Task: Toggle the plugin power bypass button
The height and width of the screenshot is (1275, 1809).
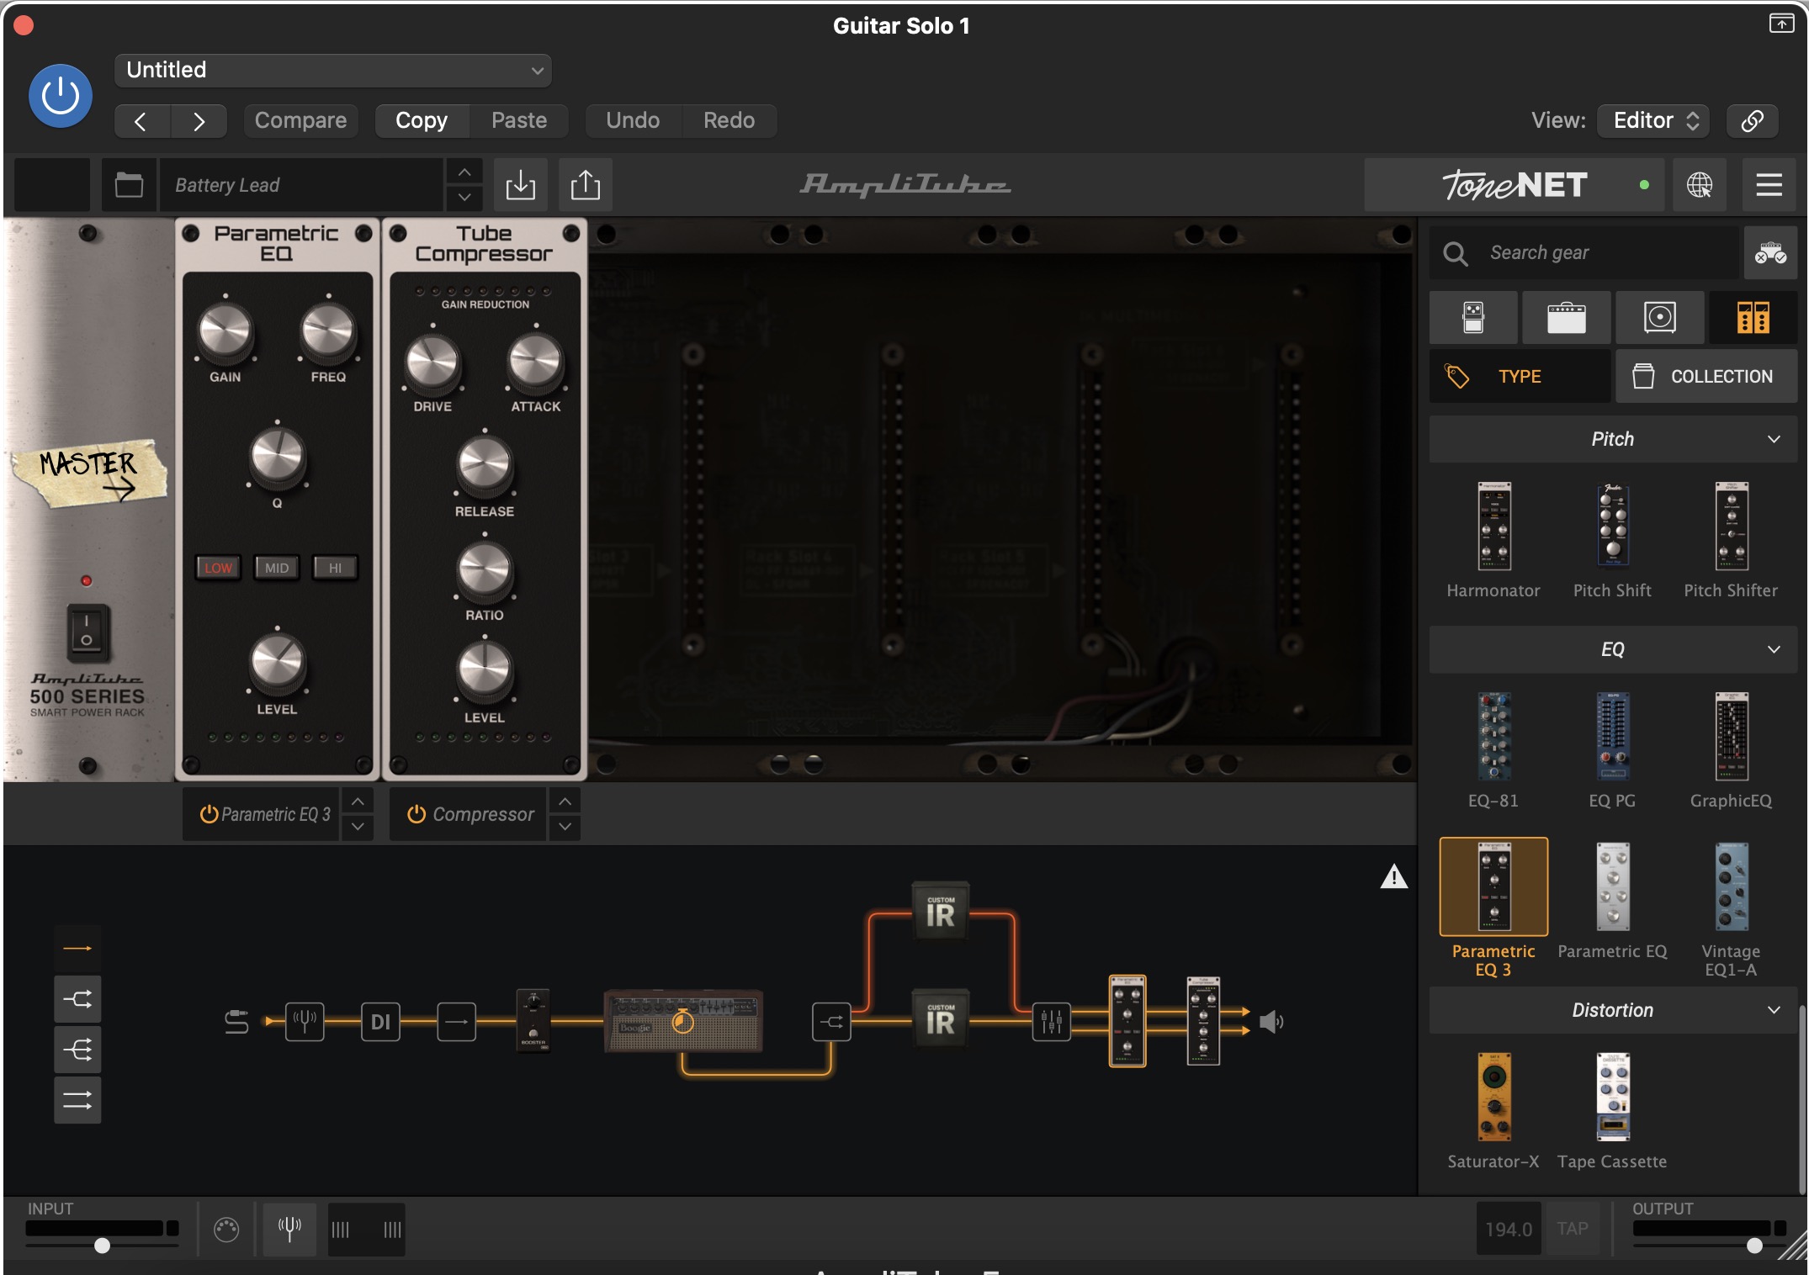Action: pos(61,96)
